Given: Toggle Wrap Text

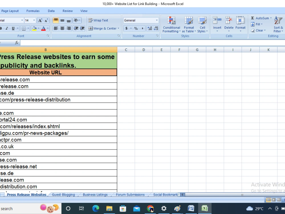Looking at the screenshot, I should pos(98,20).
